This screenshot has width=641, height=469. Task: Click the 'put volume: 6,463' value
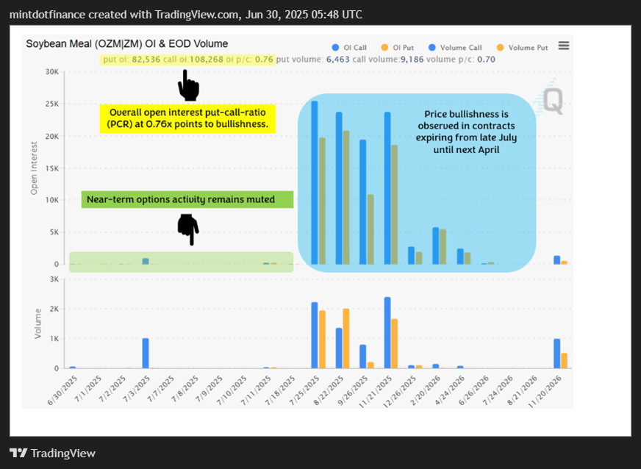pyautogui.click(x=312, y=60)
